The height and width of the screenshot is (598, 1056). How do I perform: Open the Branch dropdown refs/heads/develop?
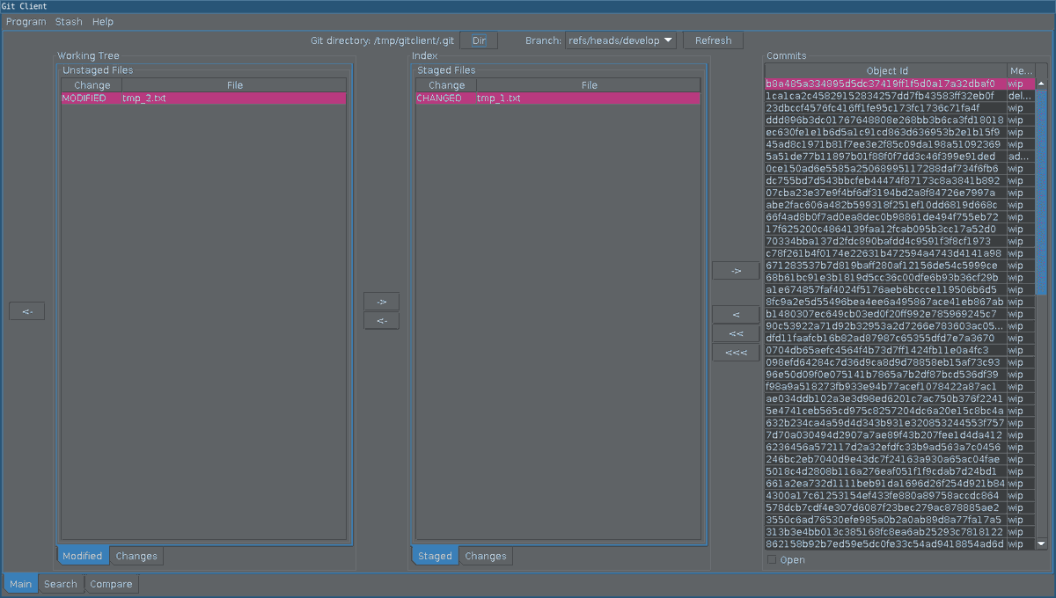pyautogui.click(x=621, y=40)
